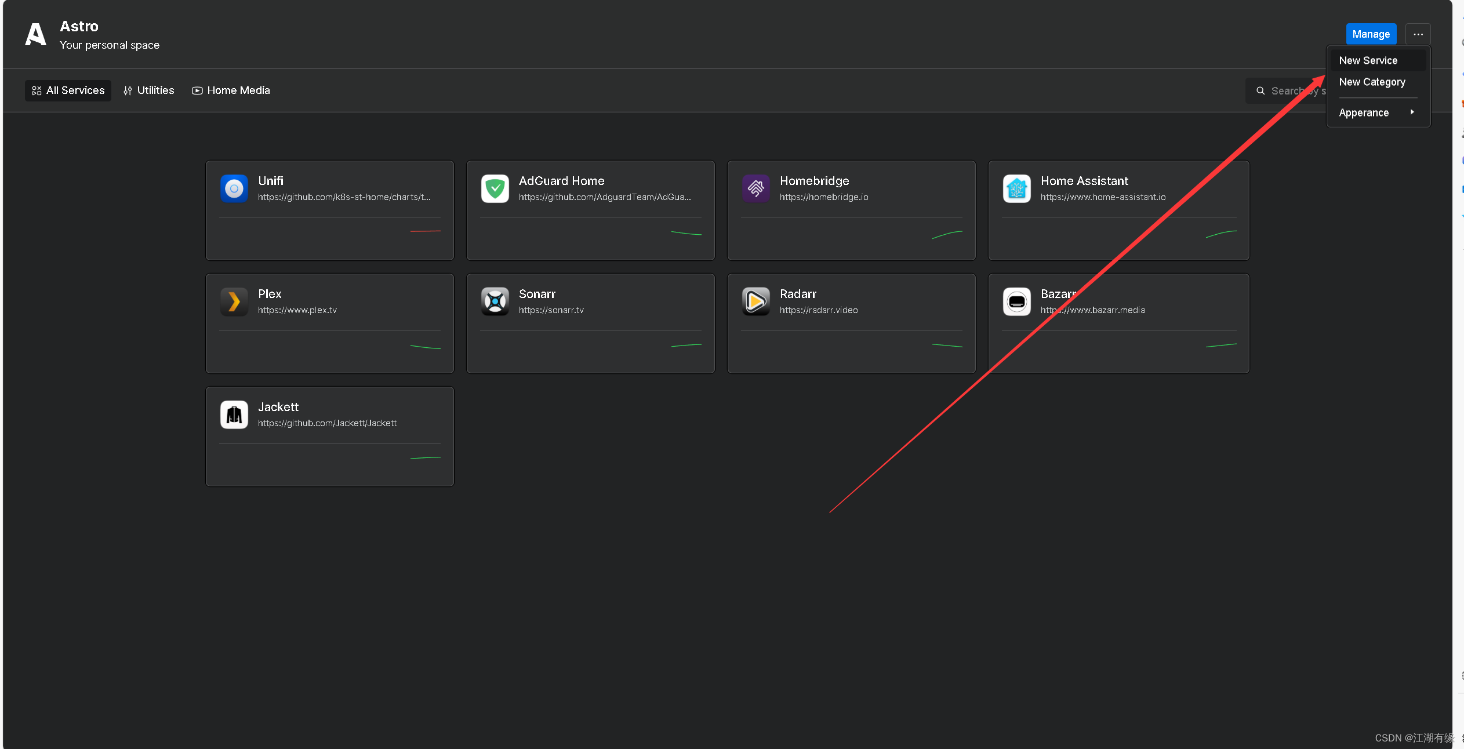Click the AdGuard Home shield icon

495,188
